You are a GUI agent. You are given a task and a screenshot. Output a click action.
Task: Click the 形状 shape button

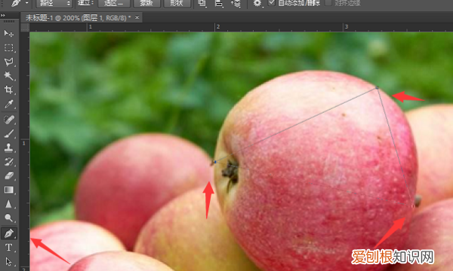(177, 4)
